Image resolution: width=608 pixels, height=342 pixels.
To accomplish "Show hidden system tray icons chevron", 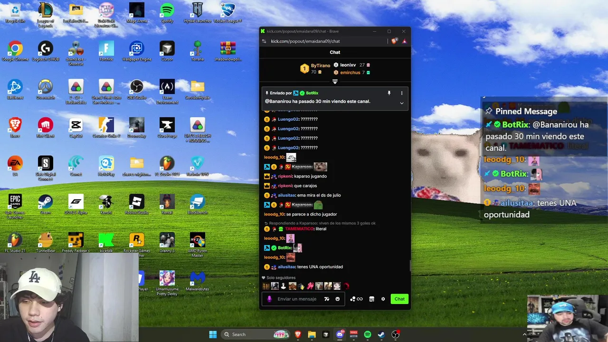I will [525, 334].
